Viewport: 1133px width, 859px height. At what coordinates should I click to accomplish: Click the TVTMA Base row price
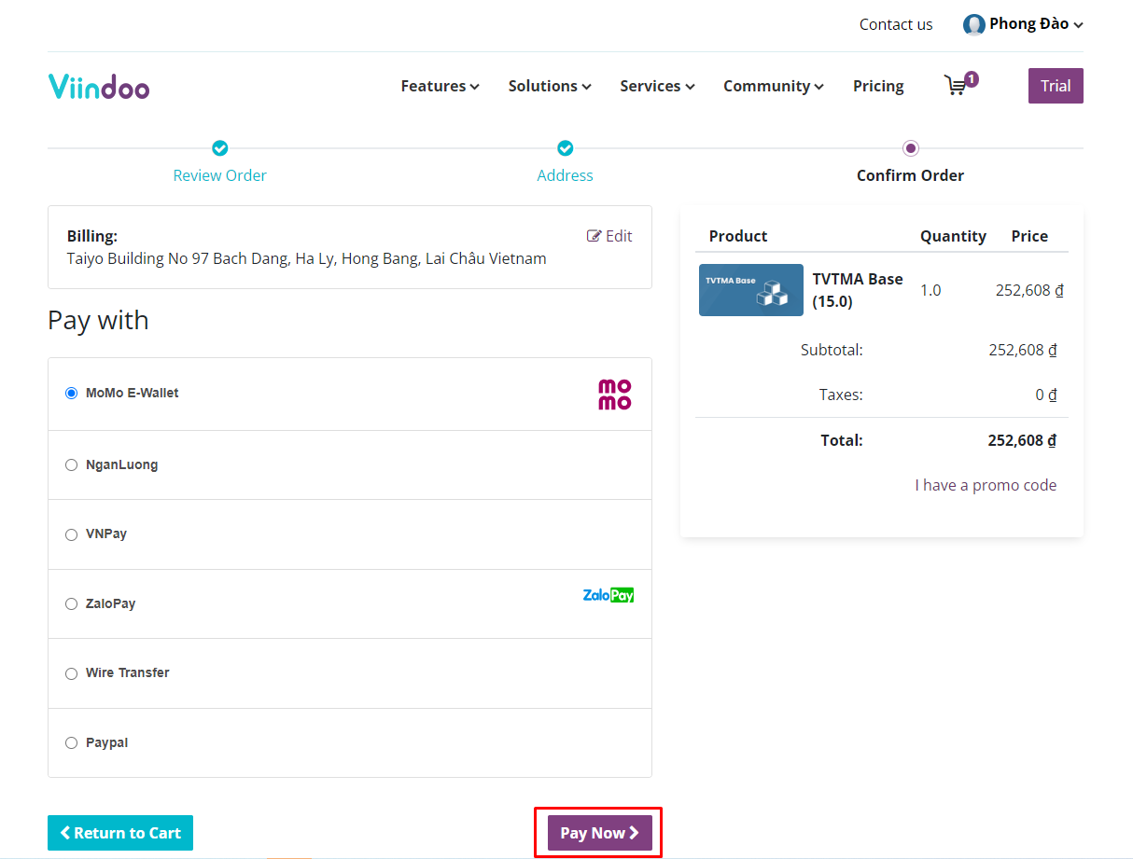[1029, 290]
